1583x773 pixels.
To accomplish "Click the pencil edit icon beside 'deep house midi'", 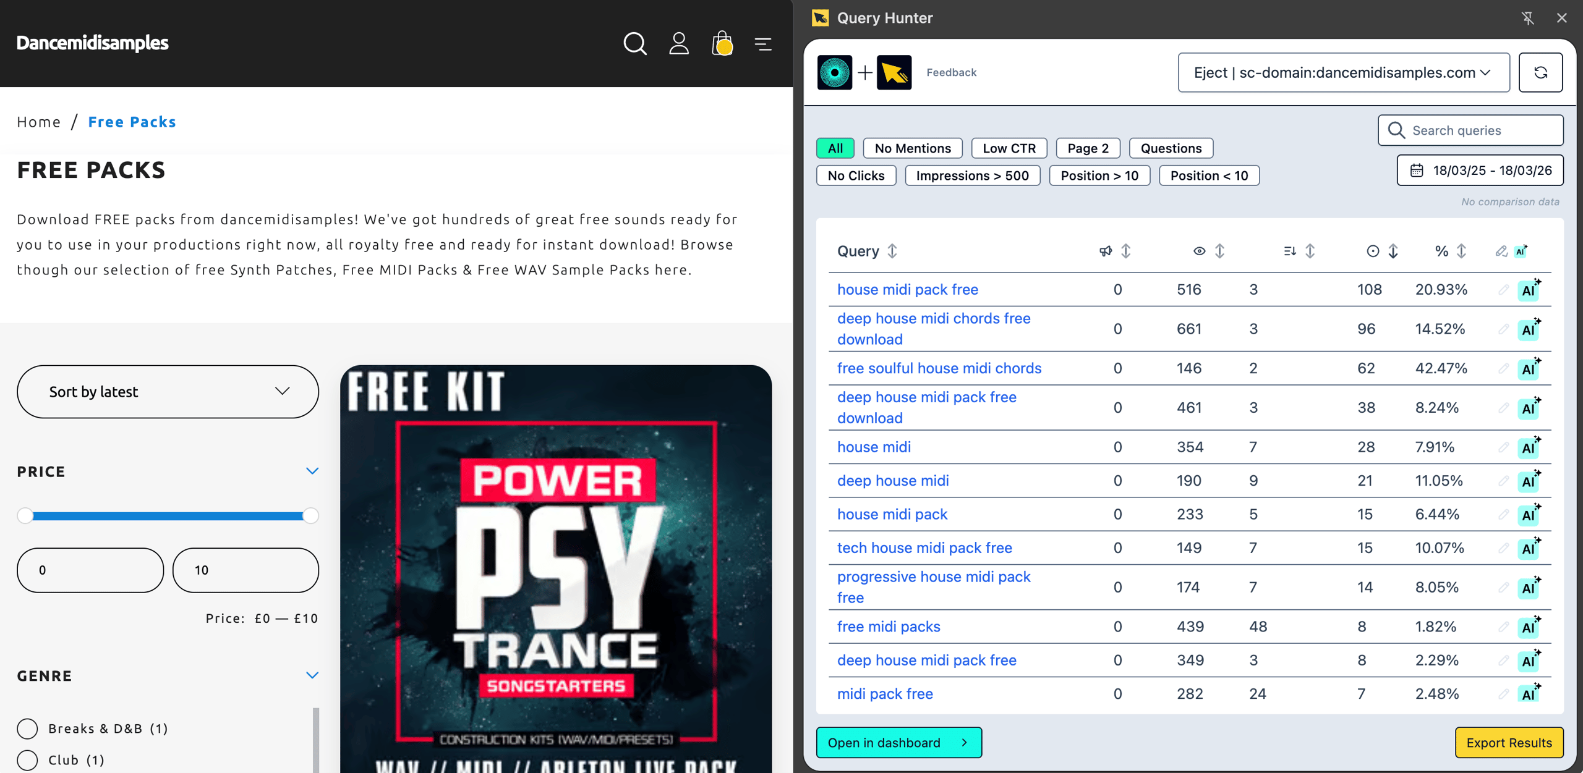I will click(x=1503, y=481).
